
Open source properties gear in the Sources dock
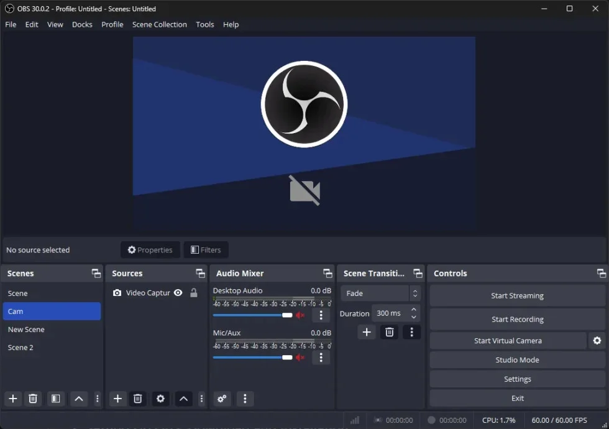[x=160, y=399]
